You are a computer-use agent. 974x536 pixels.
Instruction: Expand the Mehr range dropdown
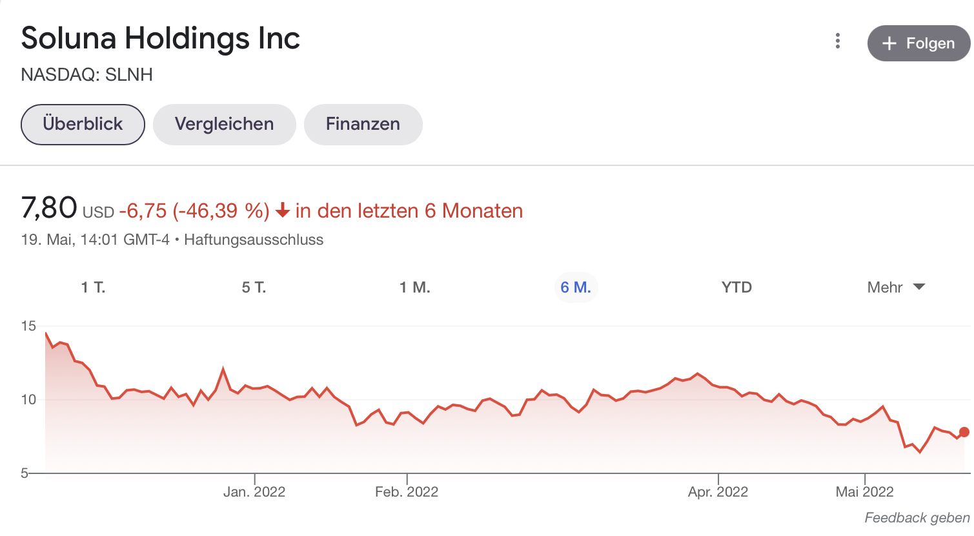885,287
